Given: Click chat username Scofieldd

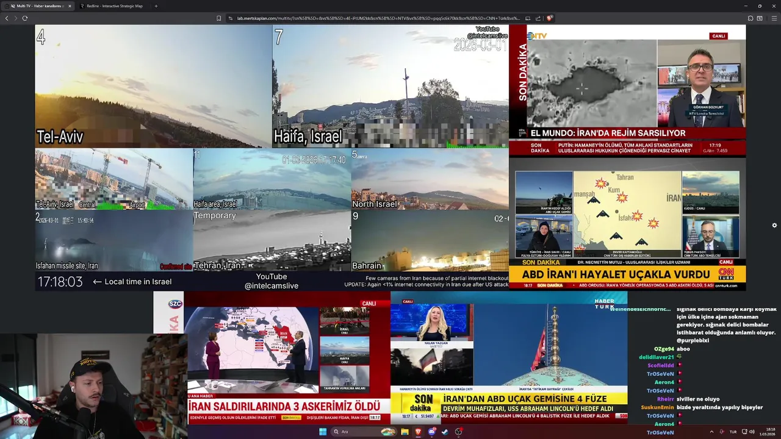Looking at the screenshot, I should coord(661,366).
